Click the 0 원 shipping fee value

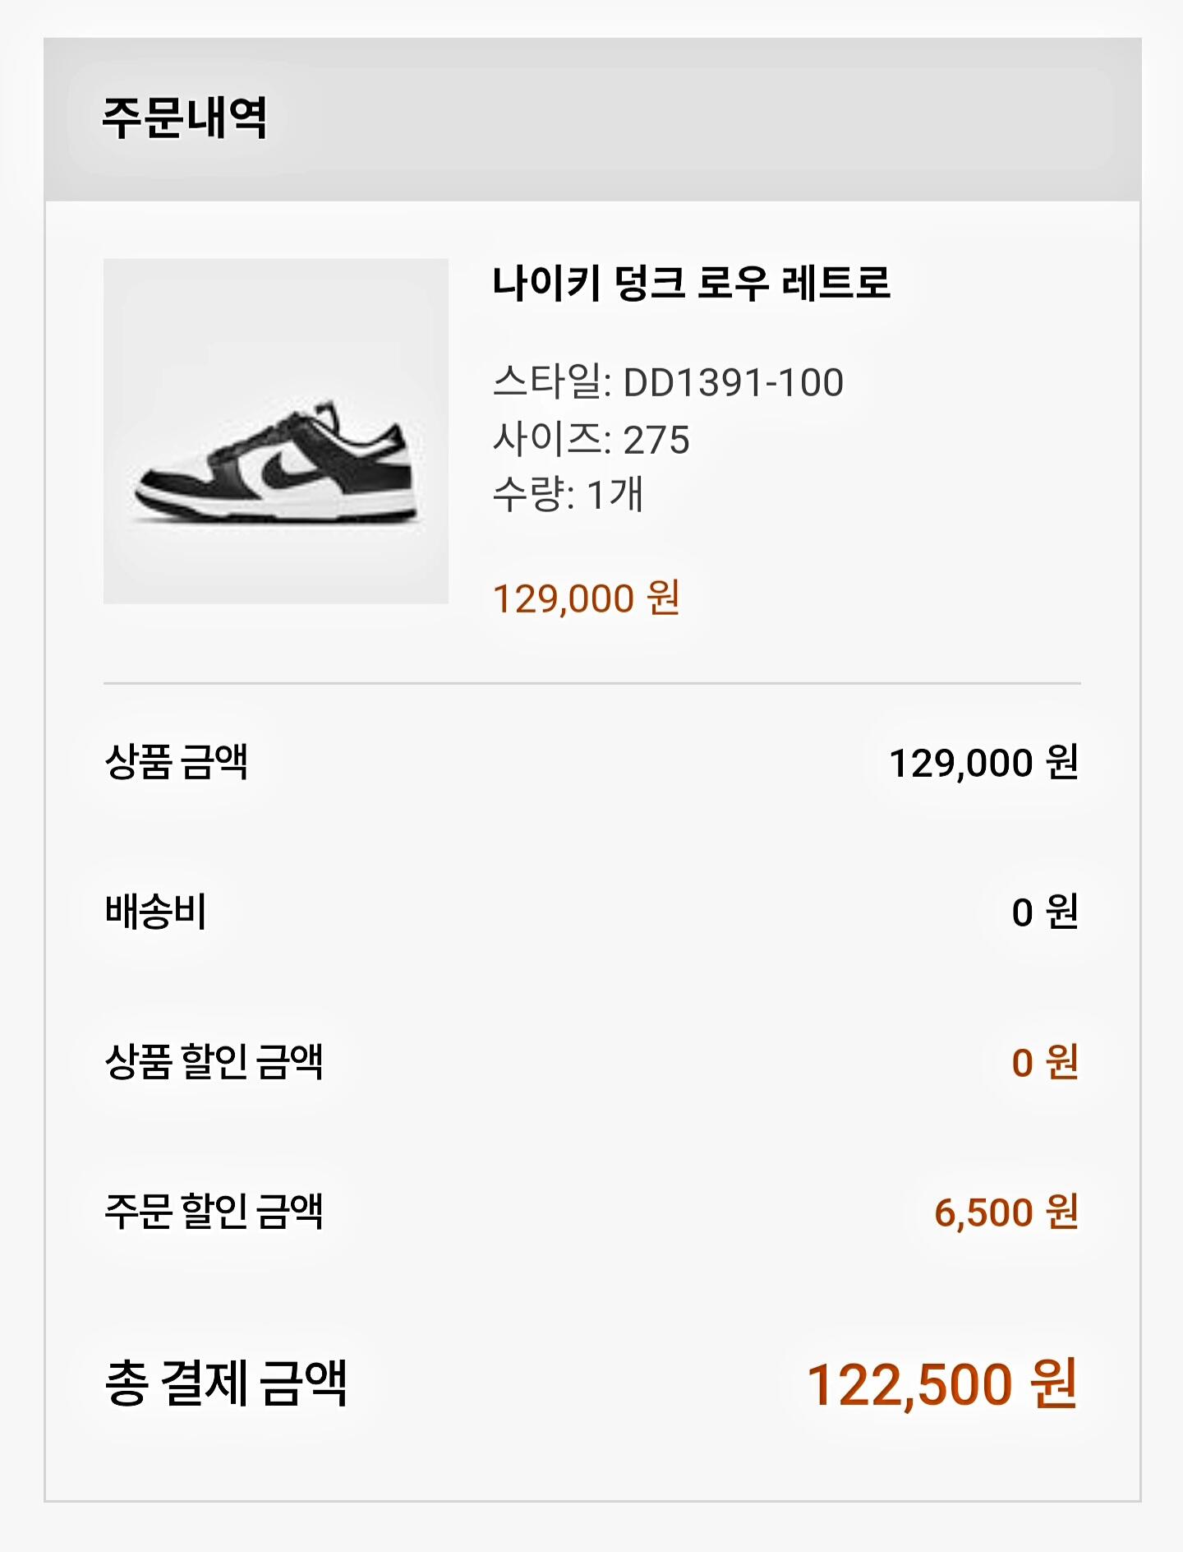tap(1044, 912)
